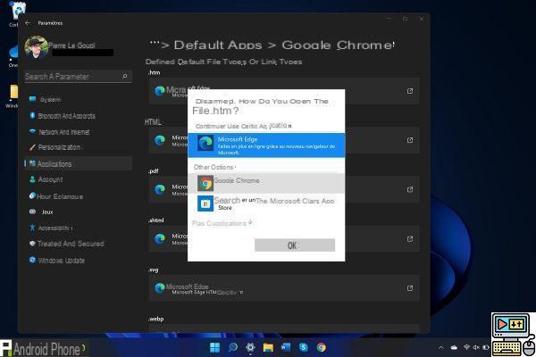536x357 pixels.
Task: Click the Edge icon in the .shtml row
Action: (x=160, y=239)
